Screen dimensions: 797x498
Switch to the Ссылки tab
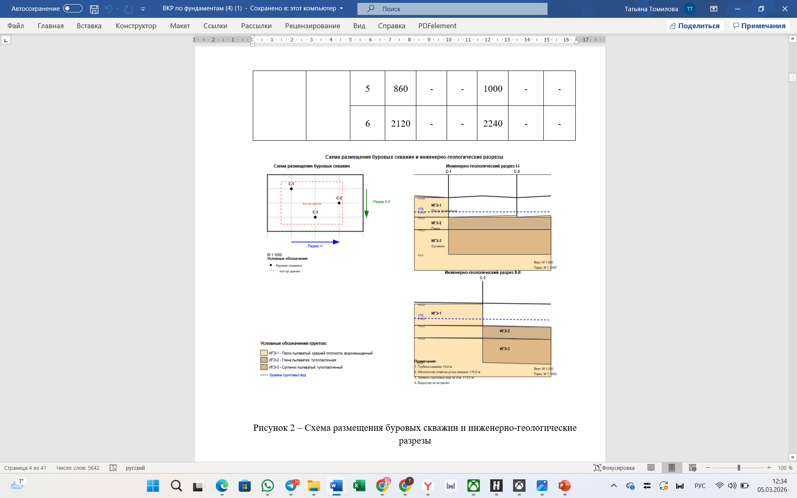click(215, 26)
